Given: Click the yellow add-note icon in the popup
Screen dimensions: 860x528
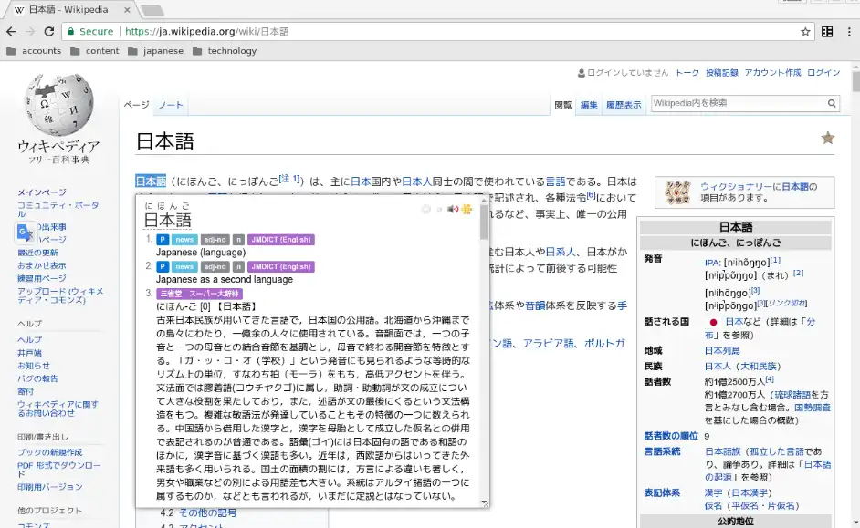Looking at the screenshot, I should click(467, 209).
